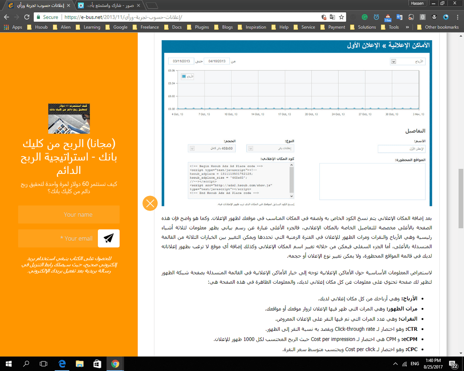This screenshot has height=371, width=464.
Task: Open File Explorer from taskbar
Action: click(80, 364)
